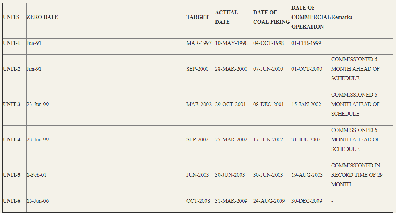Select the ZERO DATE column header
Image resolution: width=396 pixels, height=217 pixels.
click(x=43, y=17)
